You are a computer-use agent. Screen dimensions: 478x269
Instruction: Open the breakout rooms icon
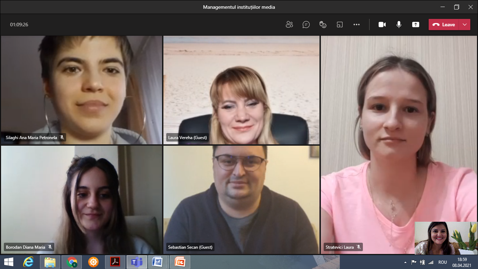tap(339, 25)
